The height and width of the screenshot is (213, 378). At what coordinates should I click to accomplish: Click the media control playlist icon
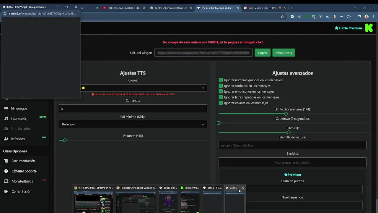click(x=359, y=17)
